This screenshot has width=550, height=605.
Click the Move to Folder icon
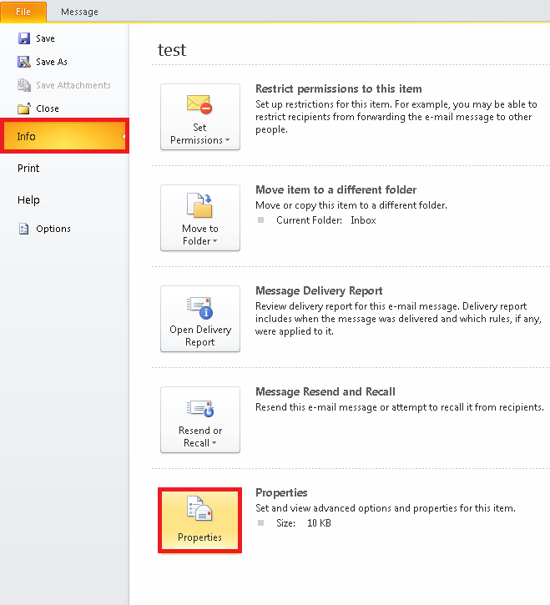pyautogui.click(x=200, y=205)
